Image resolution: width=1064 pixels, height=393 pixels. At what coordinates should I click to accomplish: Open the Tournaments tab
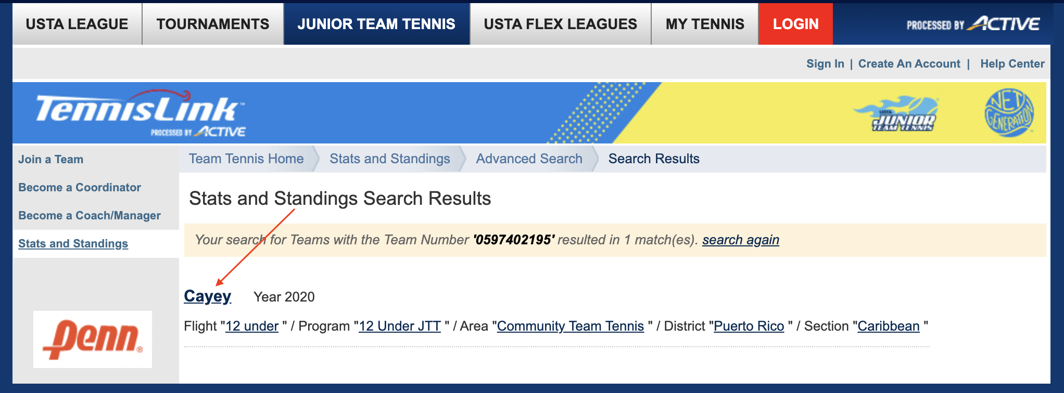point(213,24)
